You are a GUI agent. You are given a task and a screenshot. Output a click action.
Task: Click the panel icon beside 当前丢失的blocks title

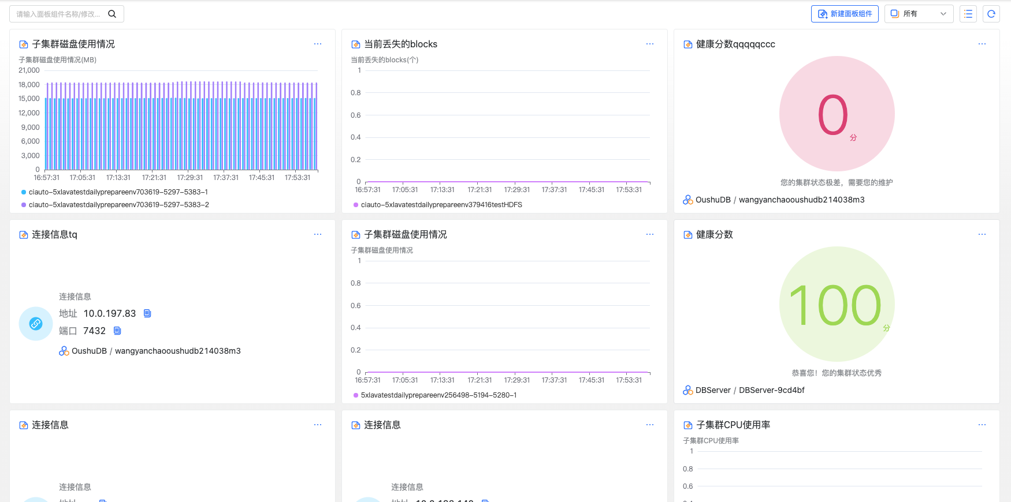pyautogui.click(x=356, y=44)
